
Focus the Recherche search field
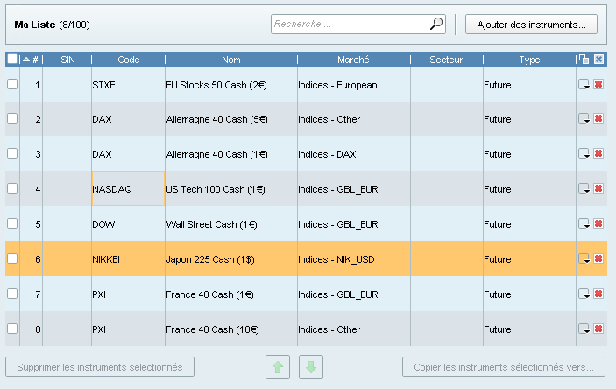pyautogui.click(x=349, y=25)
